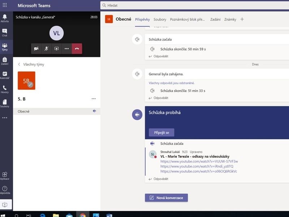Click the Schůzka začala heading
The height and width of the screenshot is (217, 289).
coord(160,39)
